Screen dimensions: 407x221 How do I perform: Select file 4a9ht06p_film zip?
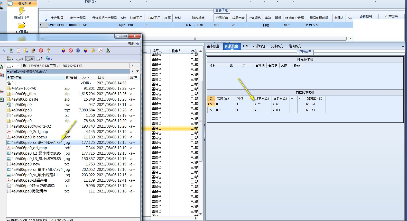tap(73, 94)
